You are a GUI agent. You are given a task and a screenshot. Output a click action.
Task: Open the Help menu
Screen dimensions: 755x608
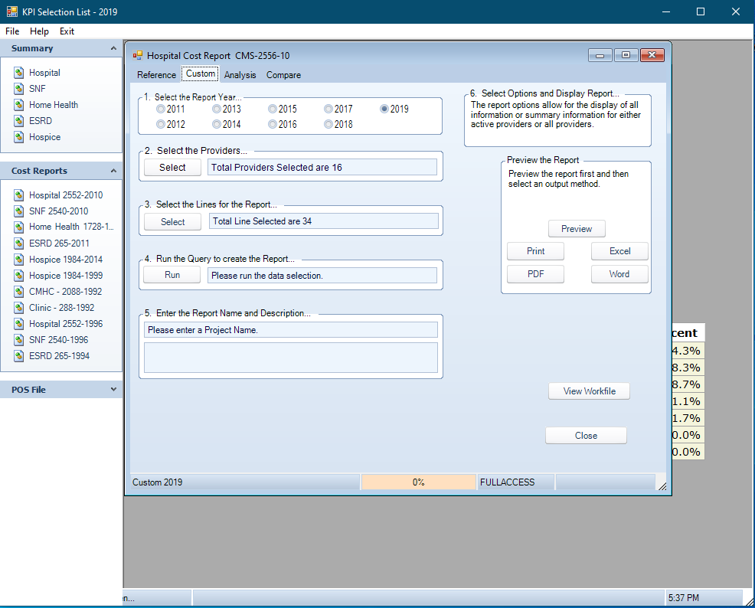tap(39, 31)
